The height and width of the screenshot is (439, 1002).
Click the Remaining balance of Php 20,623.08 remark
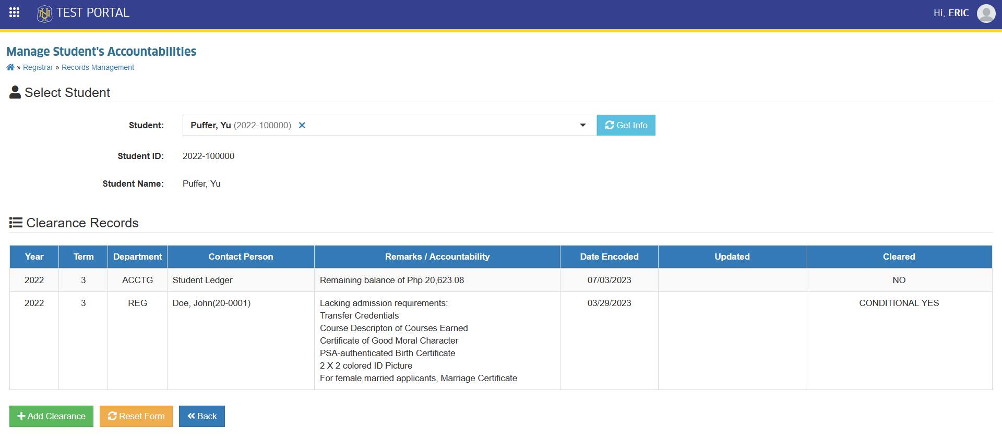392,280
